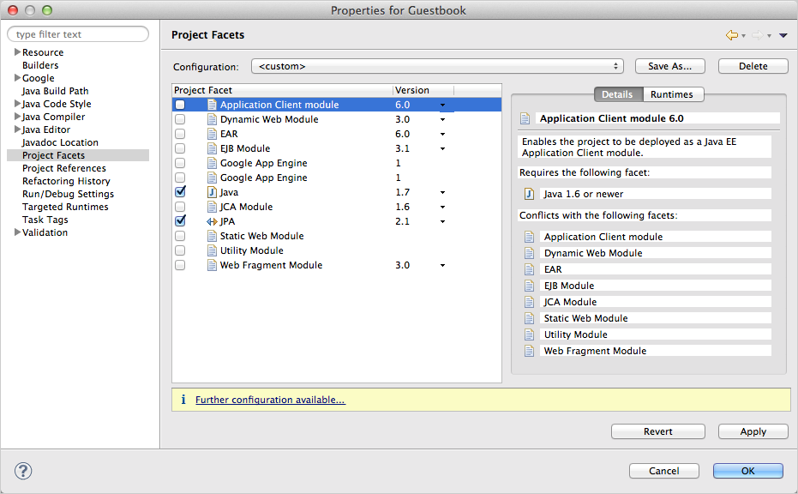
Task: Click the info icon in yellow bar
Action: point(183,400)
